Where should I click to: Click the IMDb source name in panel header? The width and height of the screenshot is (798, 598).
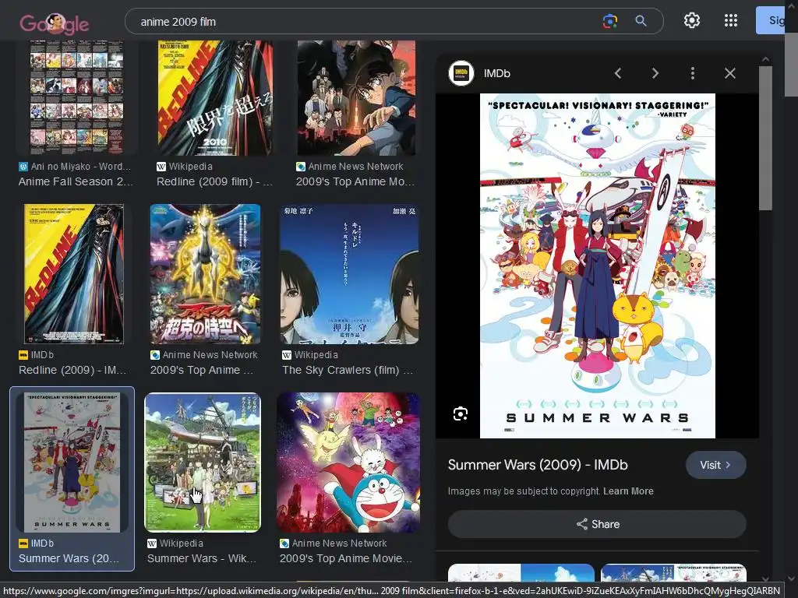tap(496, 73)
